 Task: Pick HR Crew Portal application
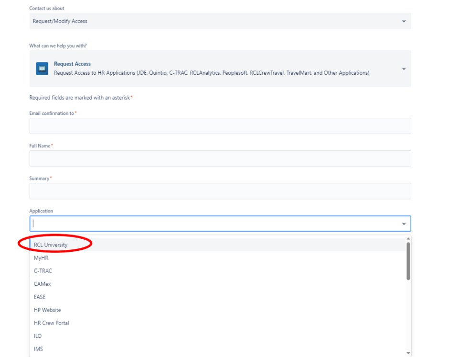click(51, 323)
